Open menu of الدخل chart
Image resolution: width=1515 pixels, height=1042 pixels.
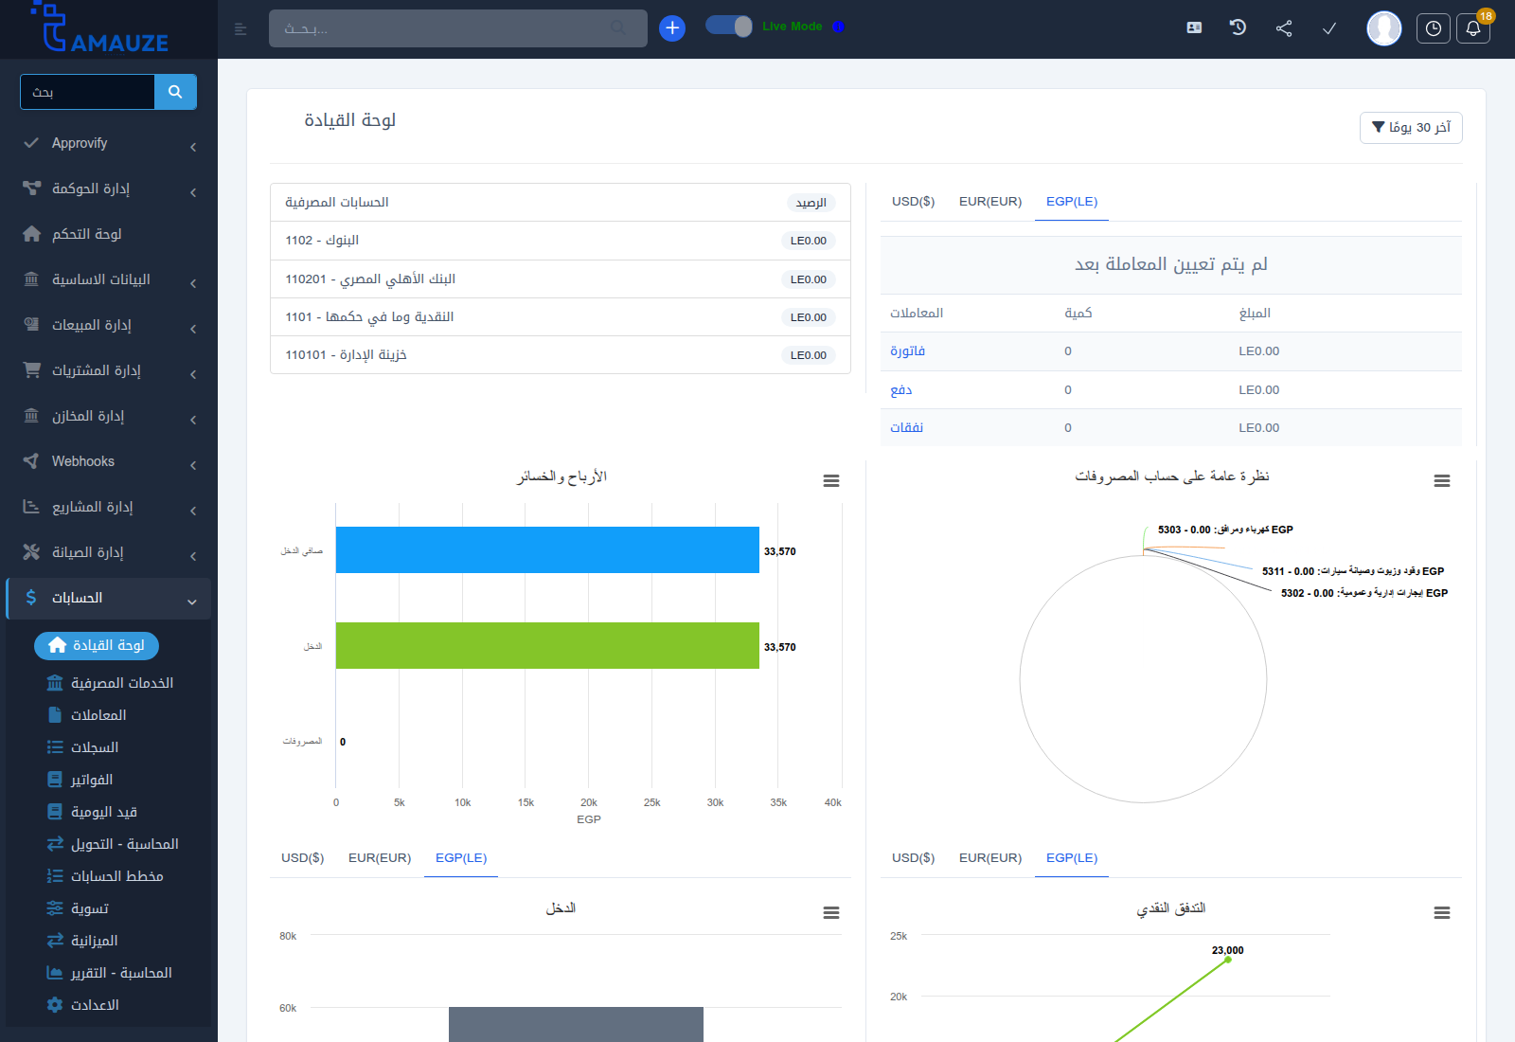point(831,913)
